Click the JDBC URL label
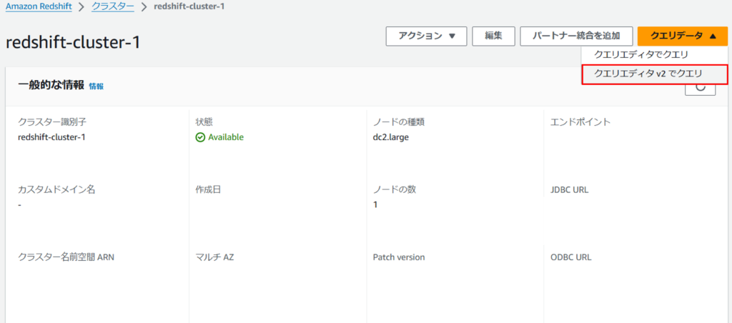 (x=570, y=190)
